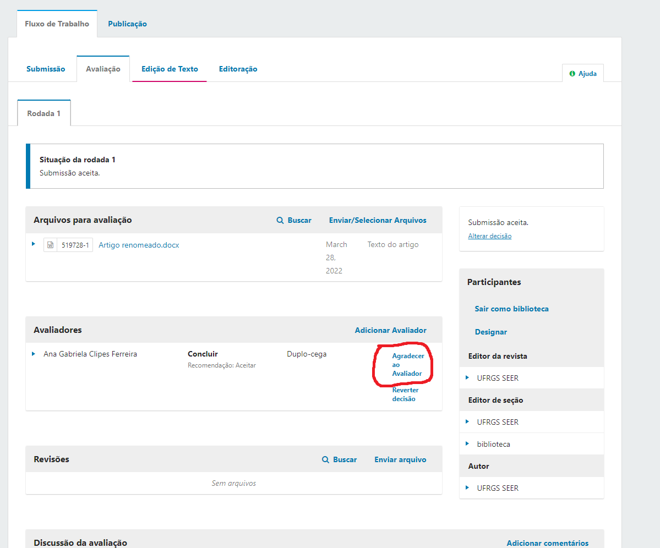Select the Rodada 1 tab
The width and height of the screenshot is (660, 548).
(x=44, y=113)
